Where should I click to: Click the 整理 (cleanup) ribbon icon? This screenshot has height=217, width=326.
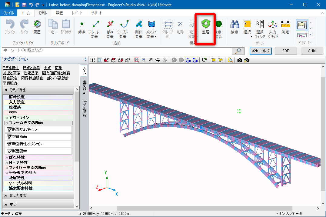point(205,27)
